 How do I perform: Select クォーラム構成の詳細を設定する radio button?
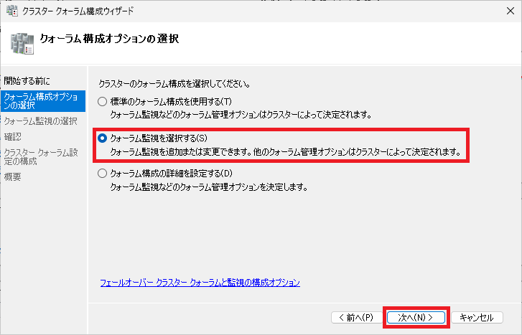pos(102,174)
